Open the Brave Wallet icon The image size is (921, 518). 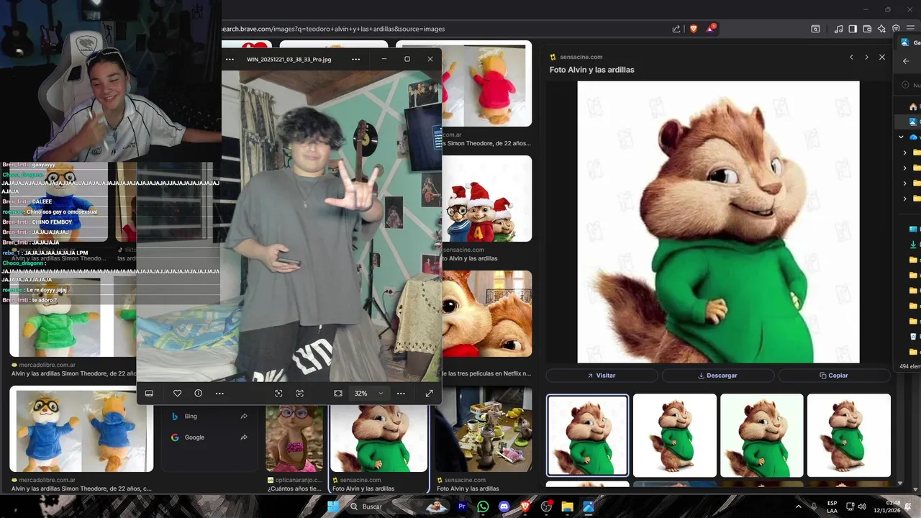867,29
